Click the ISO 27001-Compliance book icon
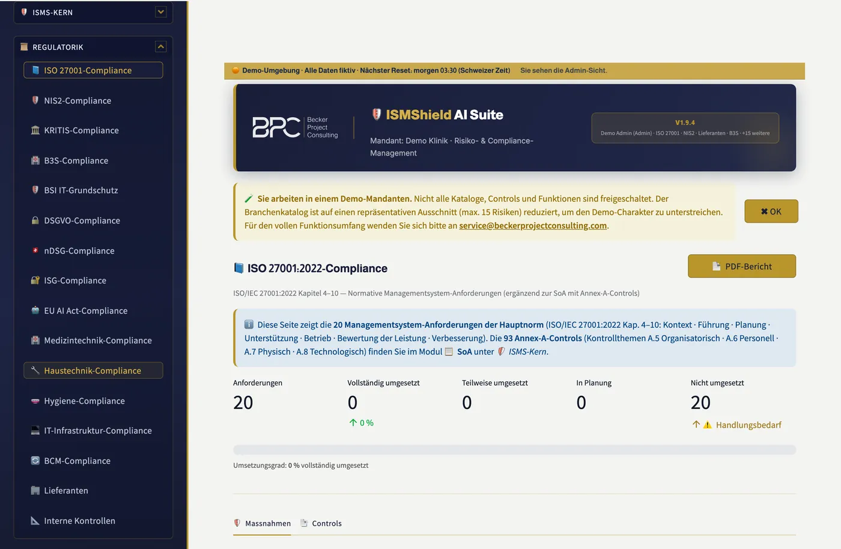This screenshot has width=841, height=549. coord(35,70)
